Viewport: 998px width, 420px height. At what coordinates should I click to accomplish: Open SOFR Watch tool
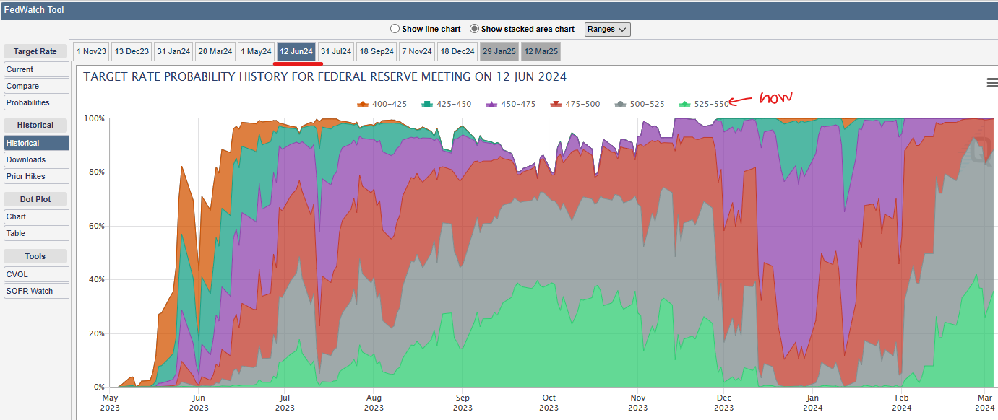(36, 291)
